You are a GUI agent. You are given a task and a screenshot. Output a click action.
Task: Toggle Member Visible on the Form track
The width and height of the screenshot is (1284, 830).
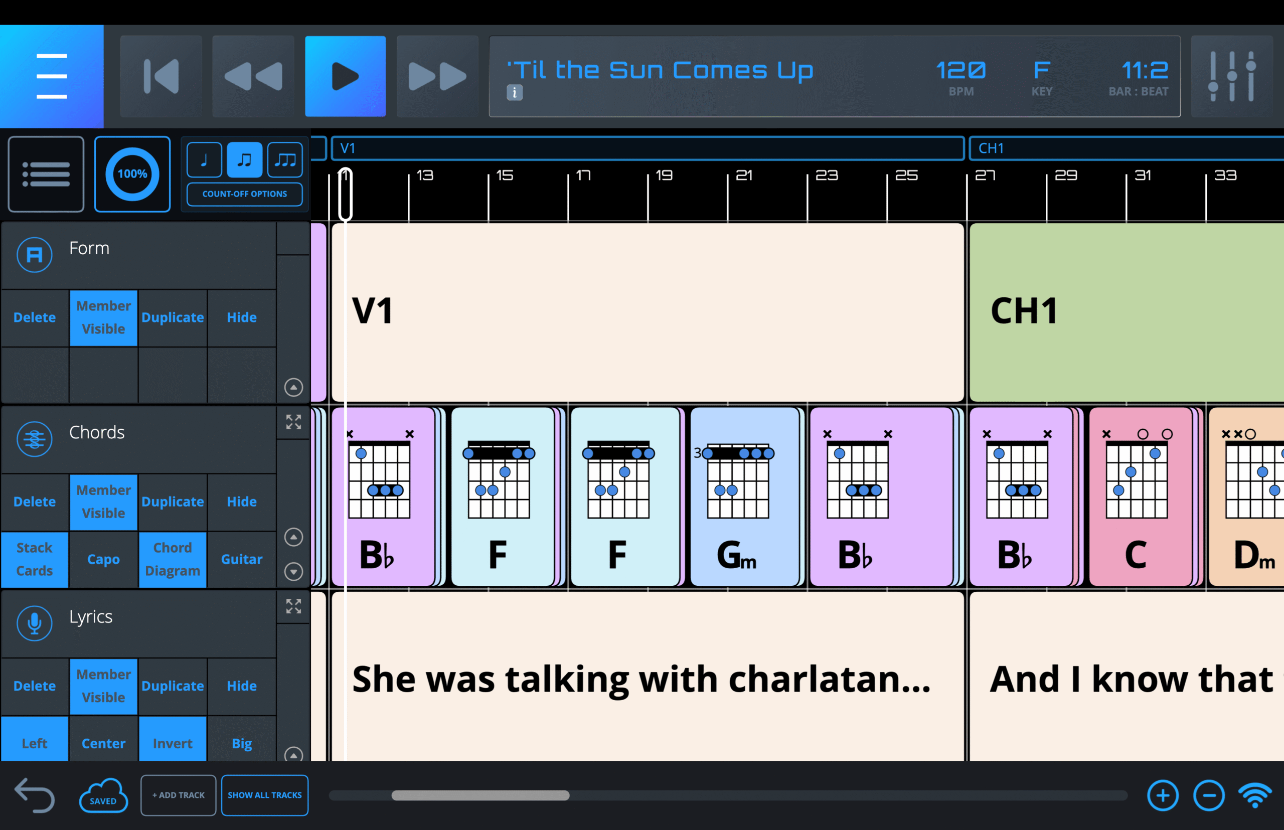click(x=103, y=317)
